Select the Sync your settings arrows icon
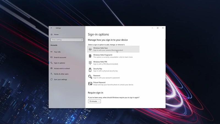Screen dimensions: 220x124 click(x=51, y=79)
